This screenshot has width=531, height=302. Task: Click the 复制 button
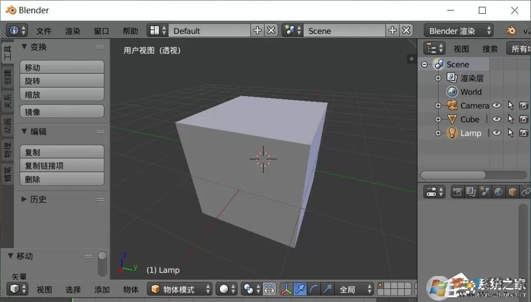[x=62, y=152]
